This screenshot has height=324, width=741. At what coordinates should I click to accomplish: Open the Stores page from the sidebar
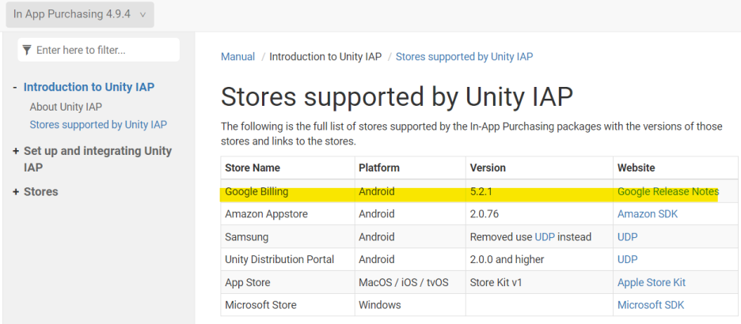coord(40,192)
